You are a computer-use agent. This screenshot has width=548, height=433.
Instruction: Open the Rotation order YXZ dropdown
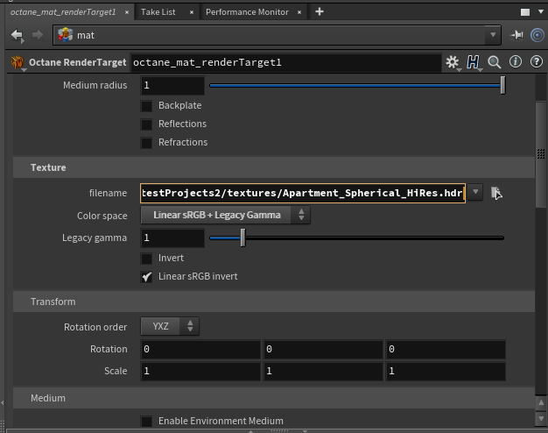pyautogui.click(x=170, y=326)
